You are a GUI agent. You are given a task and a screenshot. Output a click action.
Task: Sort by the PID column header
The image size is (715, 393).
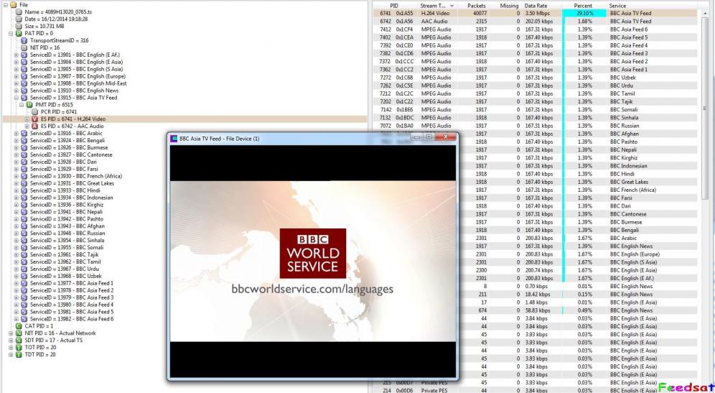coord(394,6)
